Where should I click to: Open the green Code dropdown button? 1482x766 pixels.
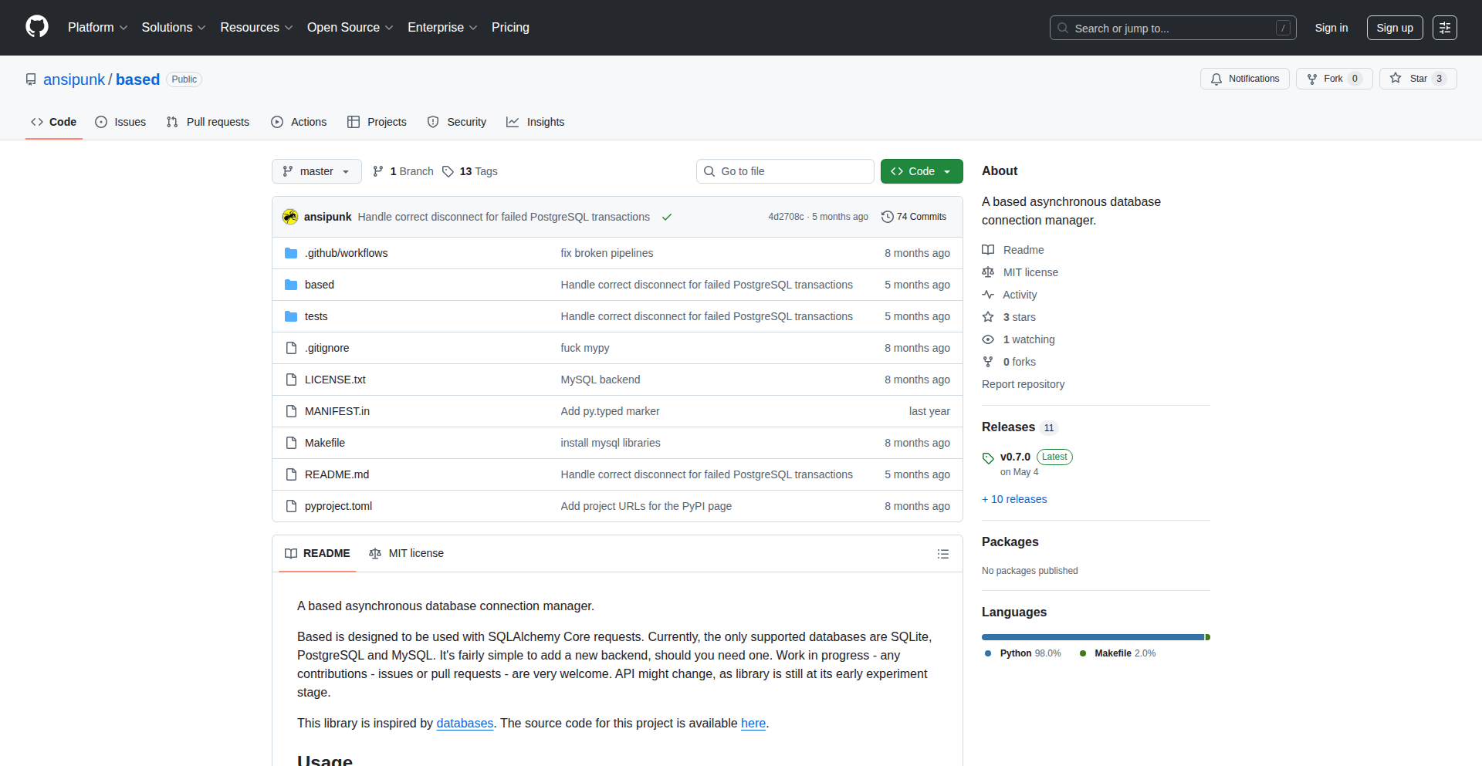[921, 171]
